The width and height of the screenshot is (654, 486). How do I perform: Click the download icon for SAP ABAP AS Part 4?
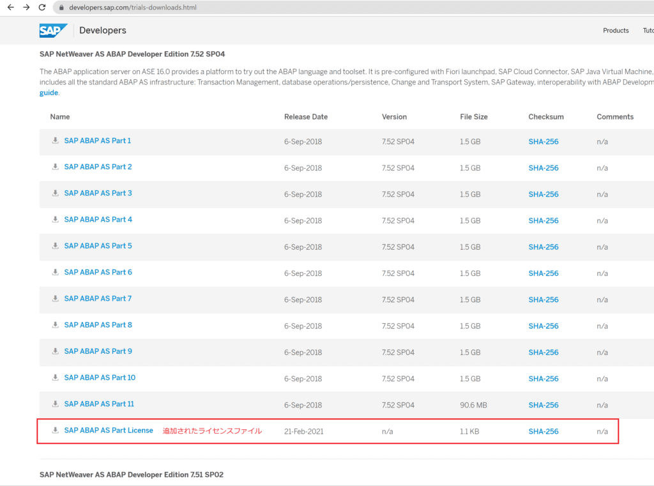click(55, 220)
